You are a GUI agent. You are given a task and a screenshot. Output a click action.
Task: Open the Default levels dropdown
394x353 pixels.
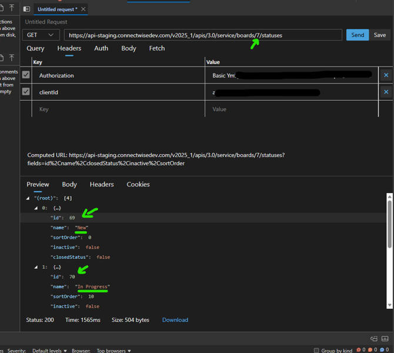coord(49,351)
